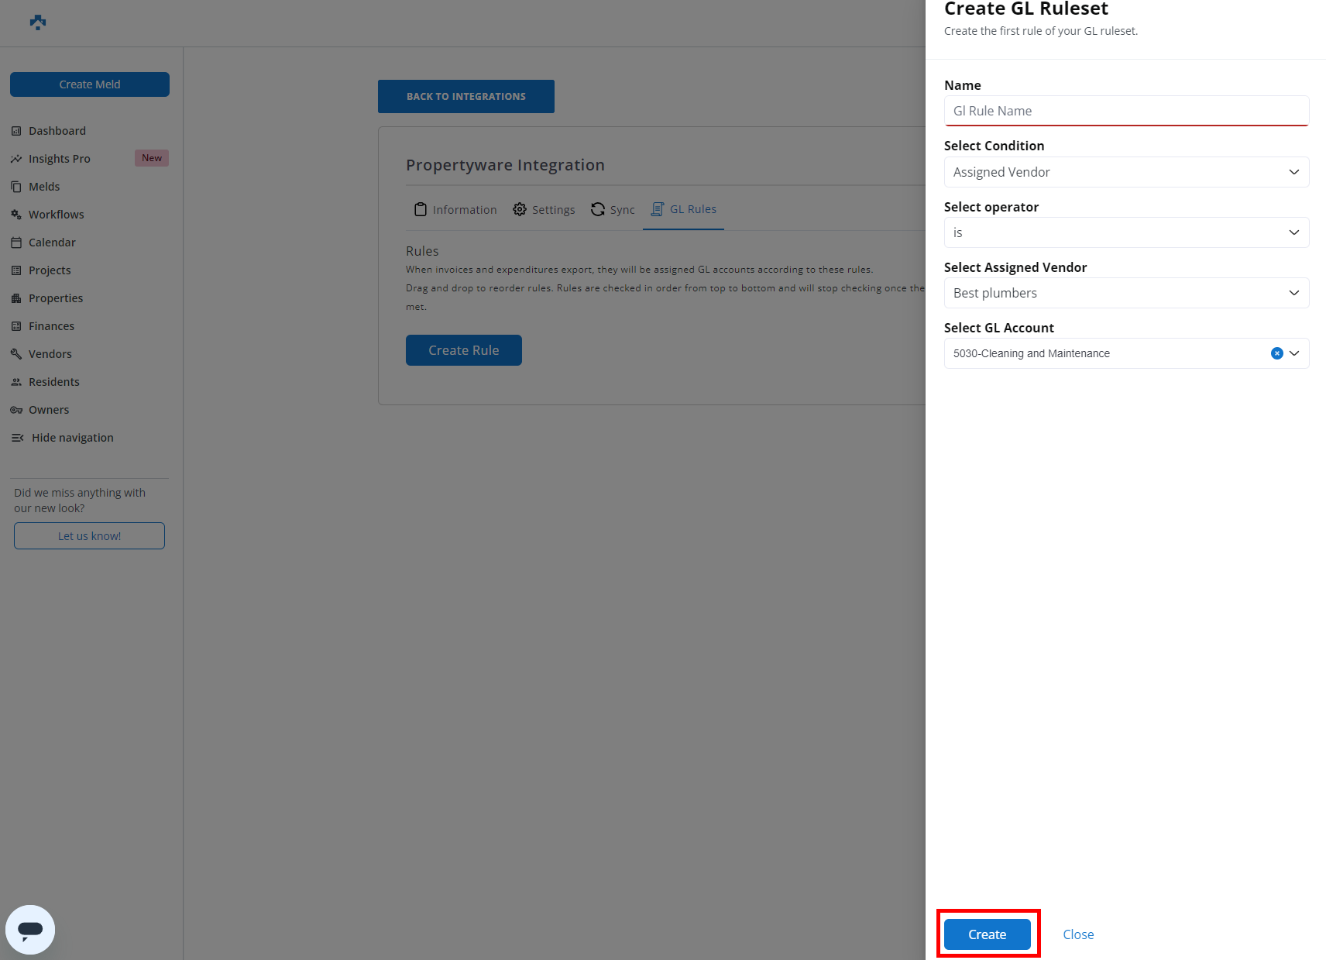Viewport: 1326px width, 960px height.
Task: Expand the Select Assigned Vendor dropdown
Action: (x=1126, y=293)
